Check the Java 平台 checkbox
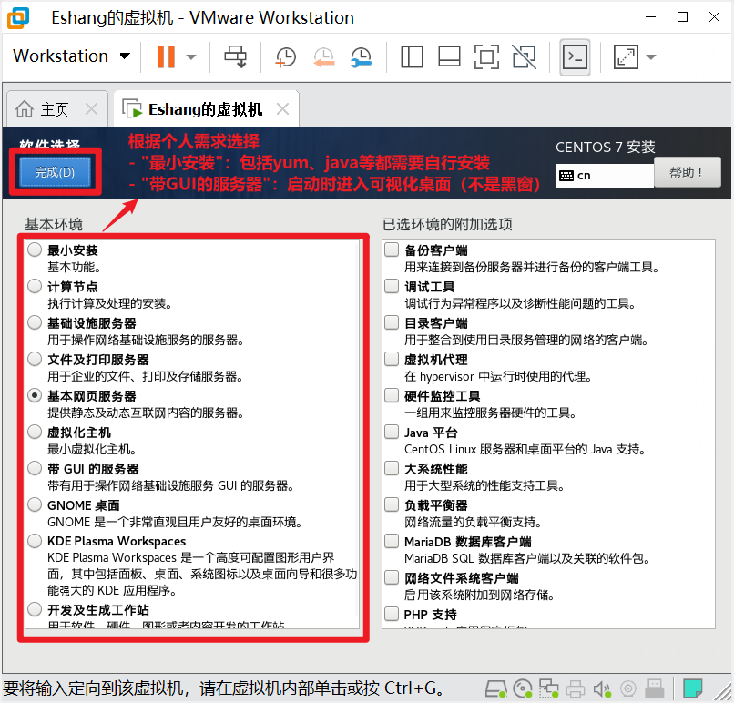 pos(392,432)
